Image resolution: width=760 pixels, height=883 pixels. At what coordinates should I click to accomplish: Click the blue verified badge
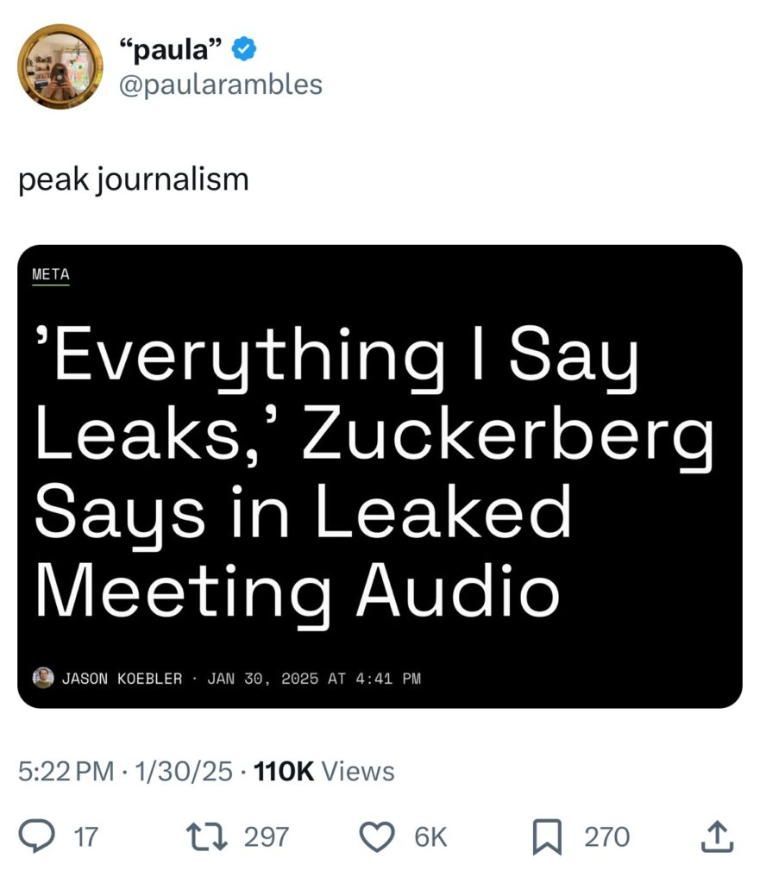tap(244, 50)
